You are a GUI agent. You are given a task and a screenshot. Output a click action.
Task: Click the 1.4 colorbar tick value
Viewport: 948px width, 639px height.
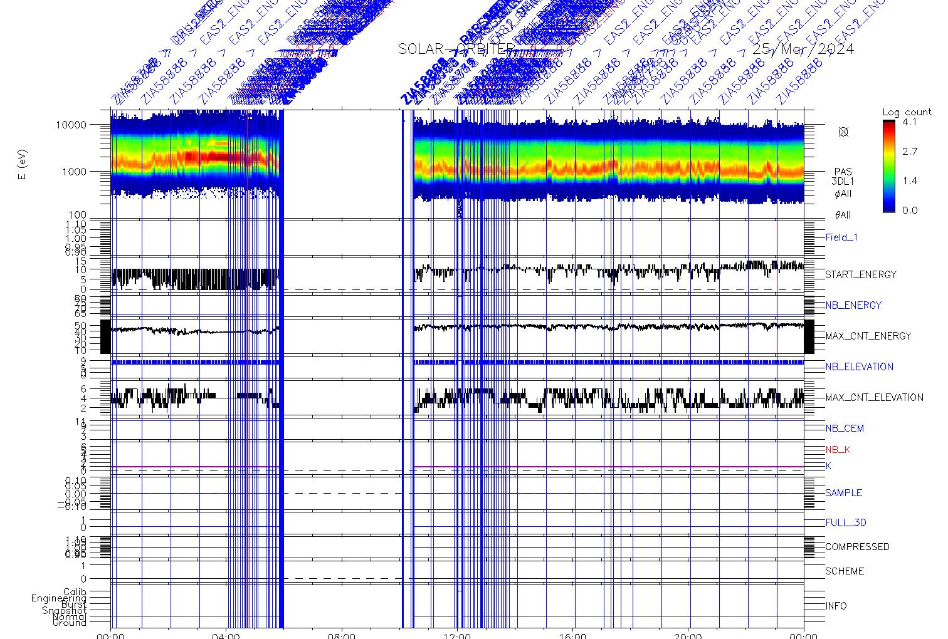tap(909, 181)
